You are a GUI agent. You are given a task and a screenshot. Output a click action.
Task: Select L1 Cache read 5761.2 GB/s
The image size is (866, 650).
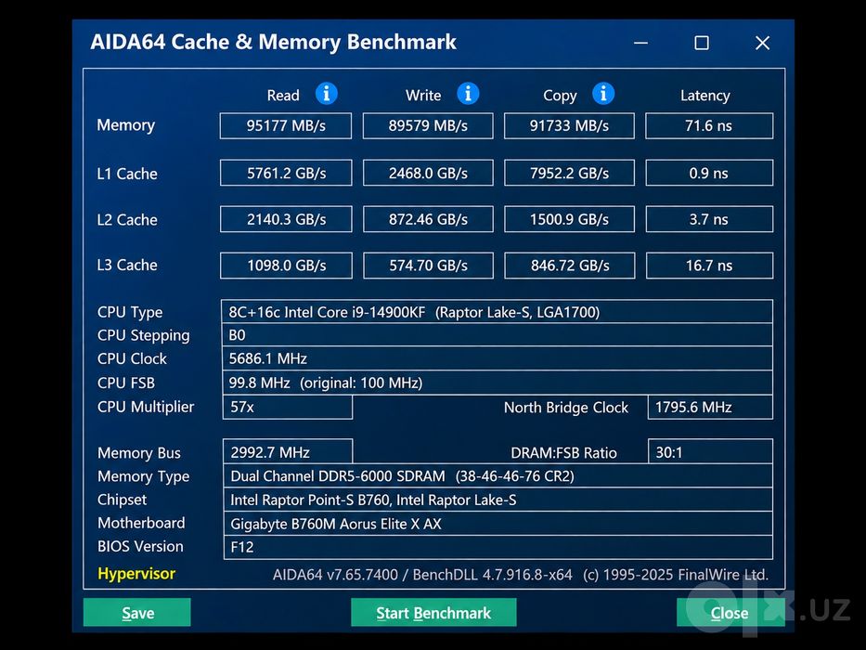pos(286,173)
